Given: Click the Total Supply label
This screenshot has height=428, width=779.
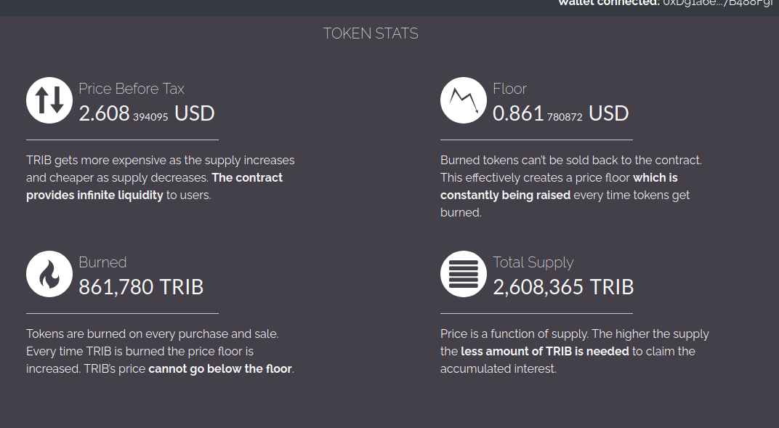Looking at the screenshot, I should click(533, 262).
